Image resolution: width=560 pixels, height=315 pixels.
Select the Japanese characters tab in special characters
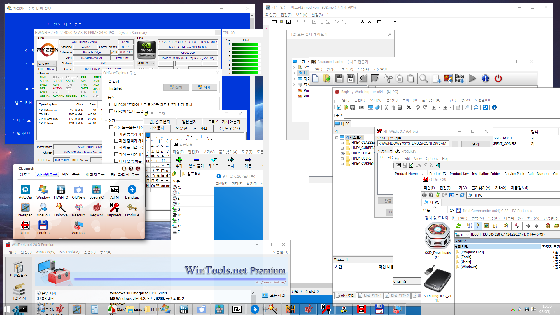point(189,122)
